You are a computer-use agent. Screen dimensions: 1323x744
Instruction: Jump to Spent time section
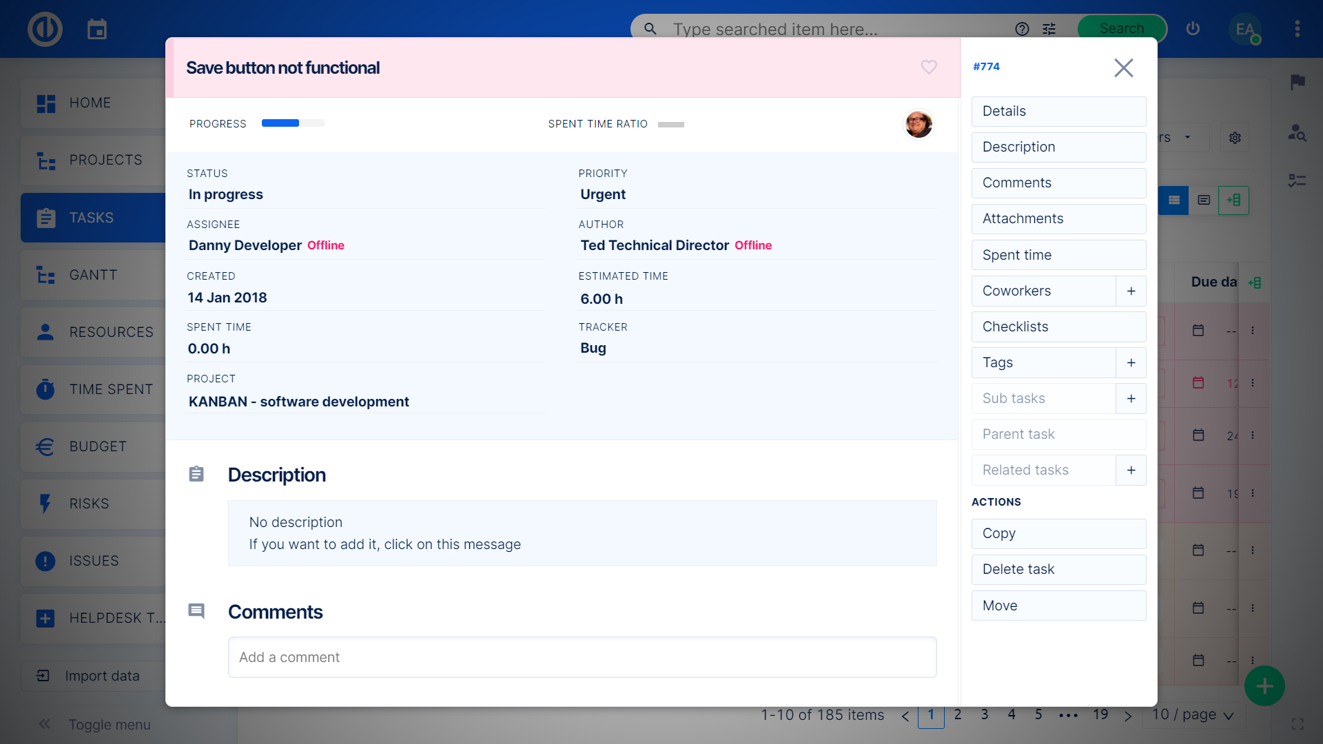tap(1058, 255)
